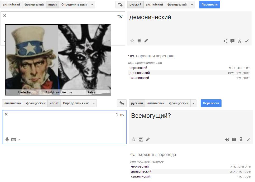Listen to the 'Всемогущий?' translation
Screen dimensions: 255x182
click(227, 140)
